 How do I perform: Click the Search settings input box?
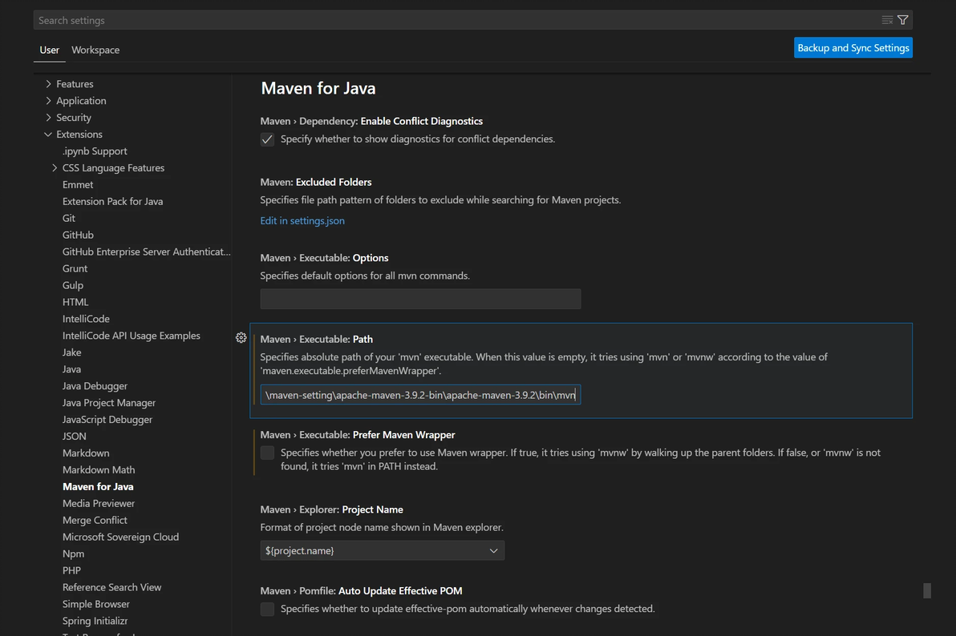click(x=449, y=20)
